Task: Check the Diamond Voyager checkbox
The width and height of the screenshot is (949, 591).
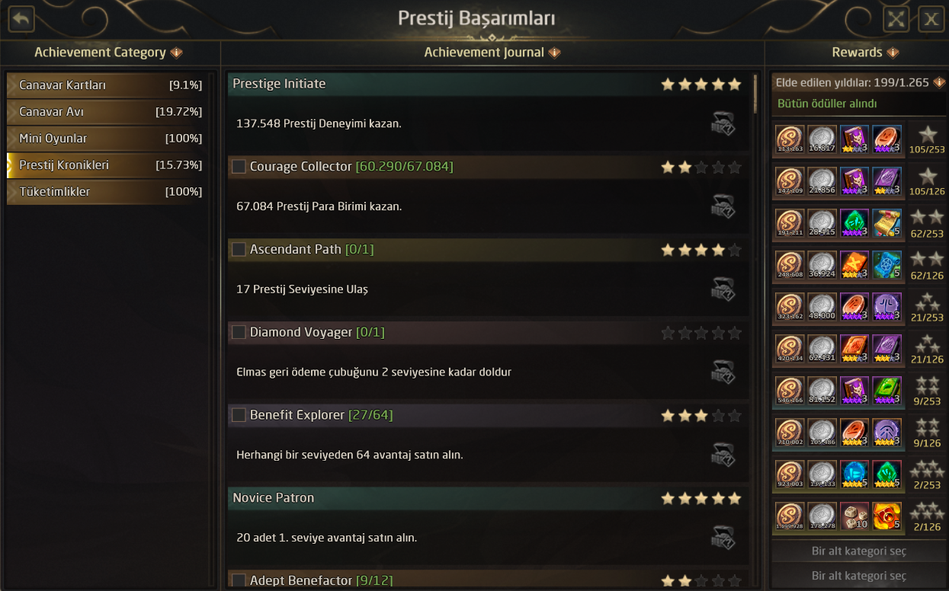Action: coord(239,333)
